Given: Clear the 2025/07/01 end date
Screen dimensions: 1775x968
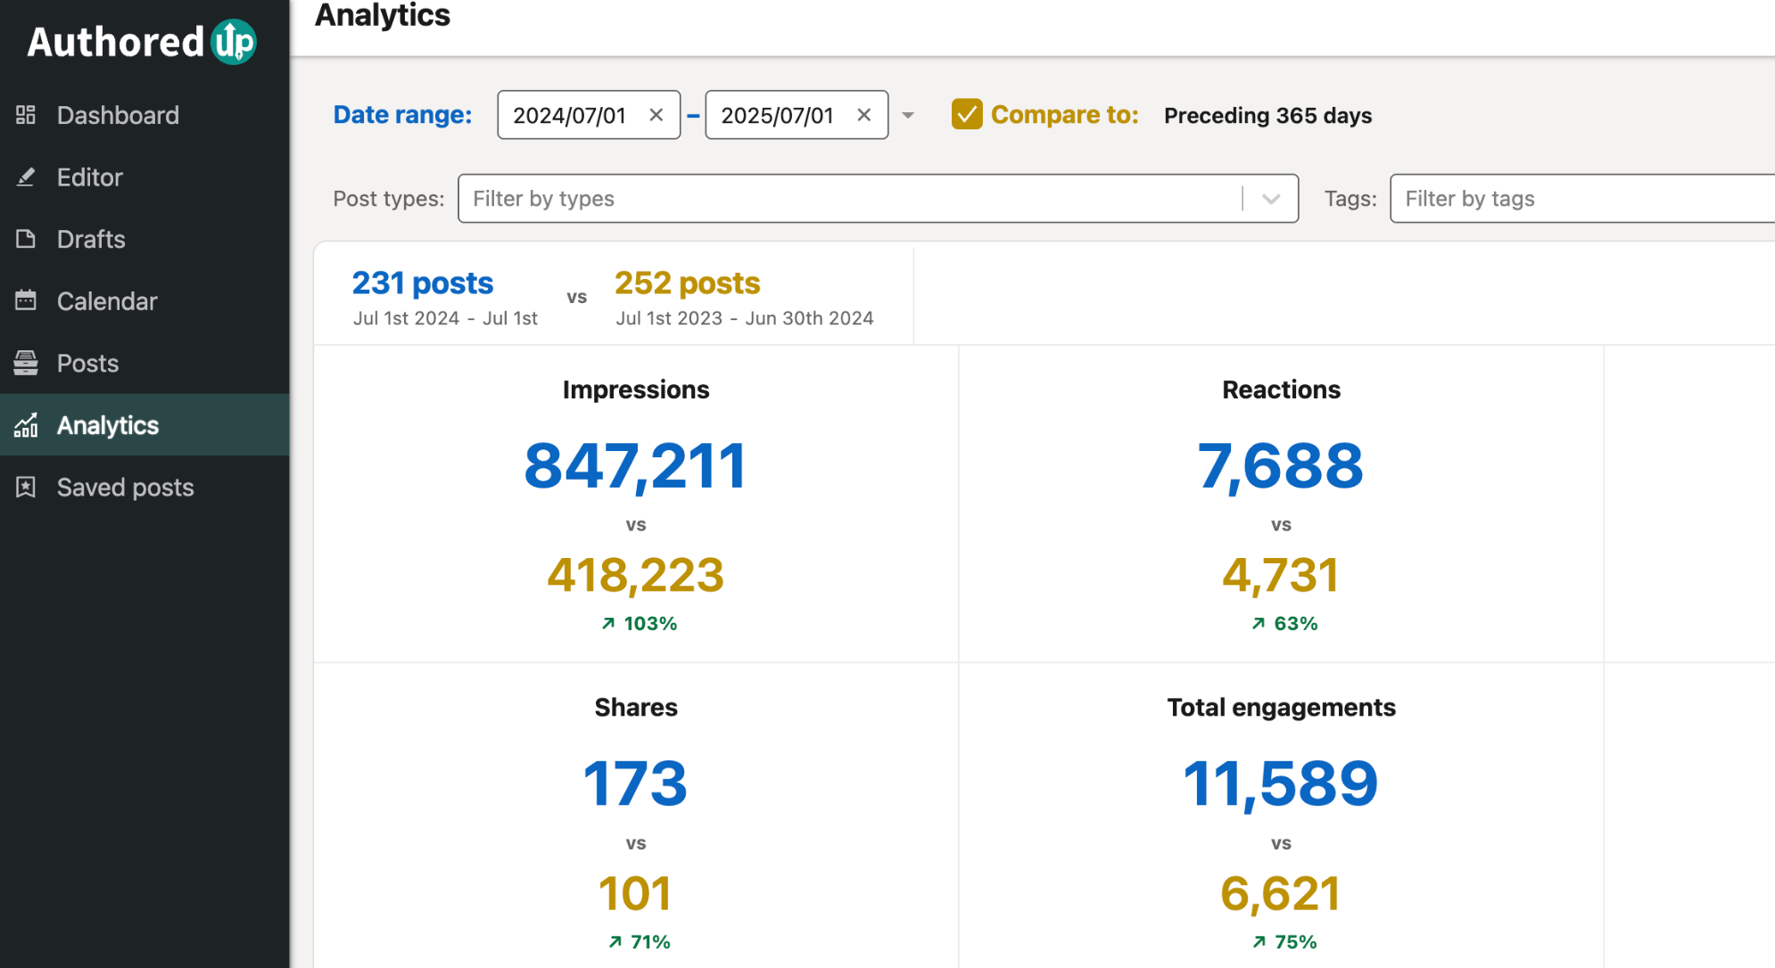Looking at the screenshot, I should [x=863, y=115].
